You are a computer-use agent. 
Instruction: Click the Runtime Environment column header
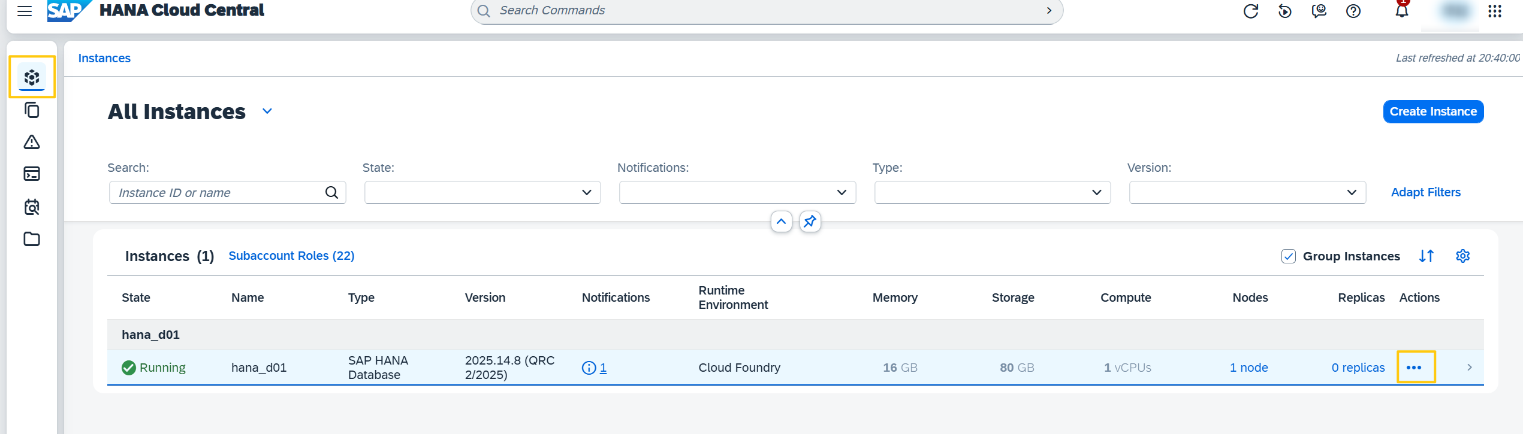[733, 298]
